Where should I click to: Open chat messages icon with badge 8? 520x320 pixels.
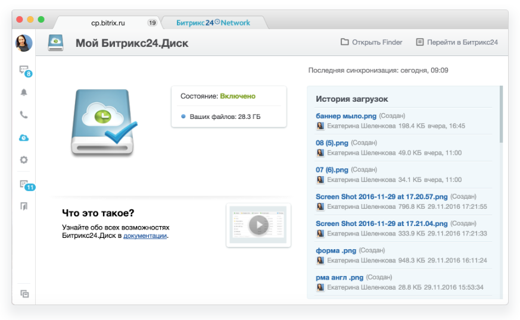point(25,71)
